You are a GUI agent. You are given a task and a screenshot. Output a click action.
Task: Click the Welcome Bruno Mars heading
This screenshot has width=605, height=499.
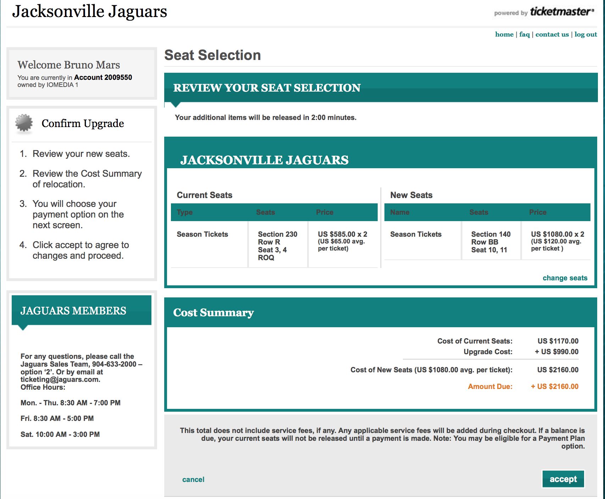point(69,65)
